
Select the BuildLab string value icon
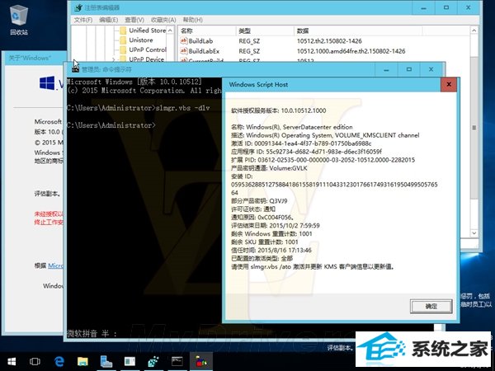184,40
